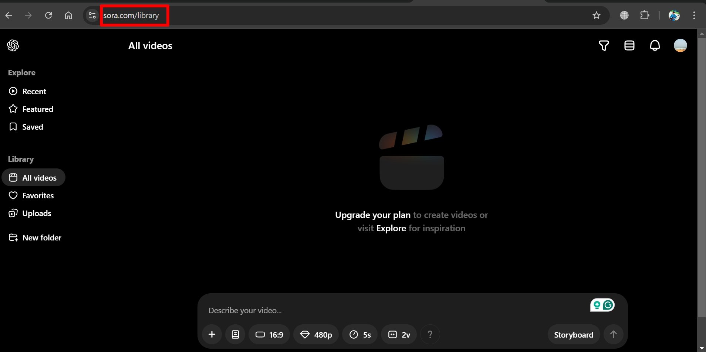The image size is (706, 352).
Task: Bookmark this page with the star
Action: [596, 15]
